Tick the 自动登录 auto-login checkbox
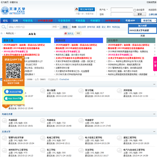The width and height of the screenshot is (157, 157). [135, 10]
